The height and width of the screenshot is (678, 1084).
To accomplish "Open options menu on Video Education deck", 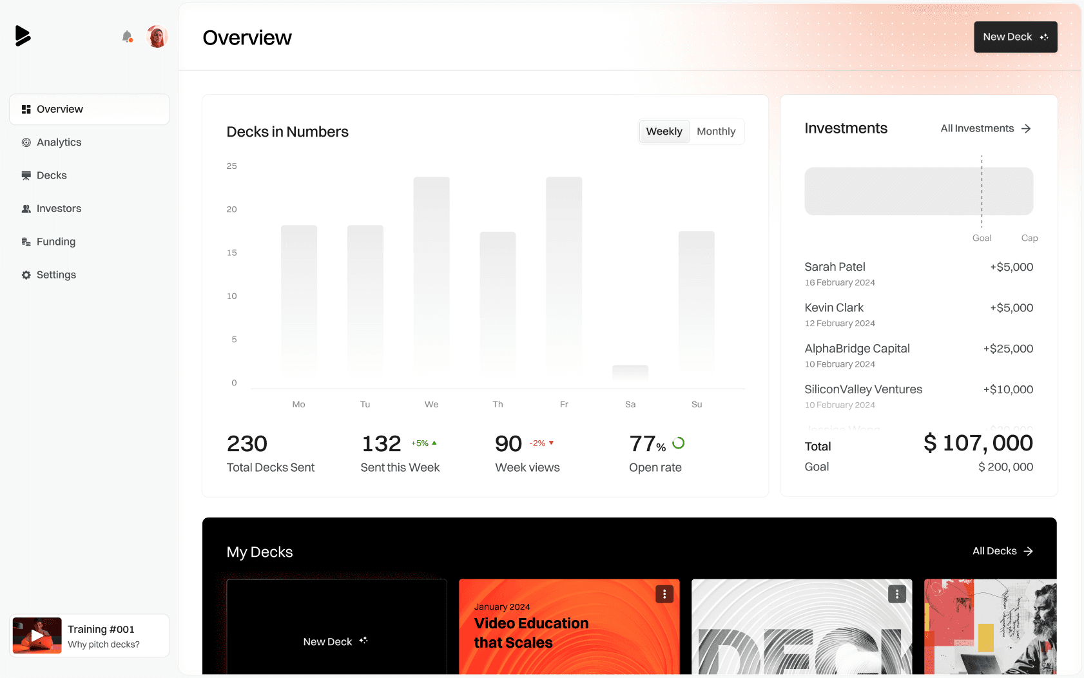I will click(x=664, y=594).
